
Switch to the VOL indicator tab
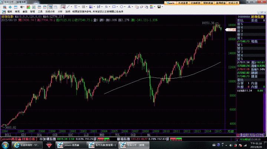tap(118, 135)
